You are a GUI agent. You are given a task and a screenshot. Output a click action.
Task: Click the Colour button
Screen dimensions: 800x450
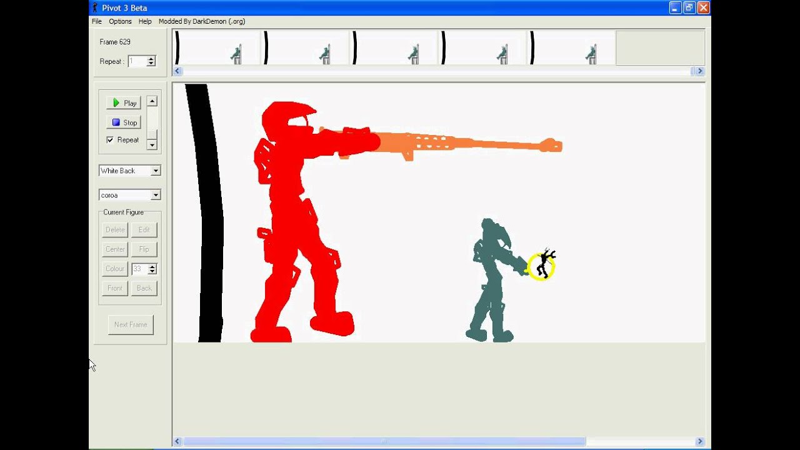point(115,269)
